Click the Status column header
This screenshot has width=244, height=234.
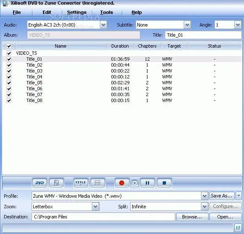[215, 46]
